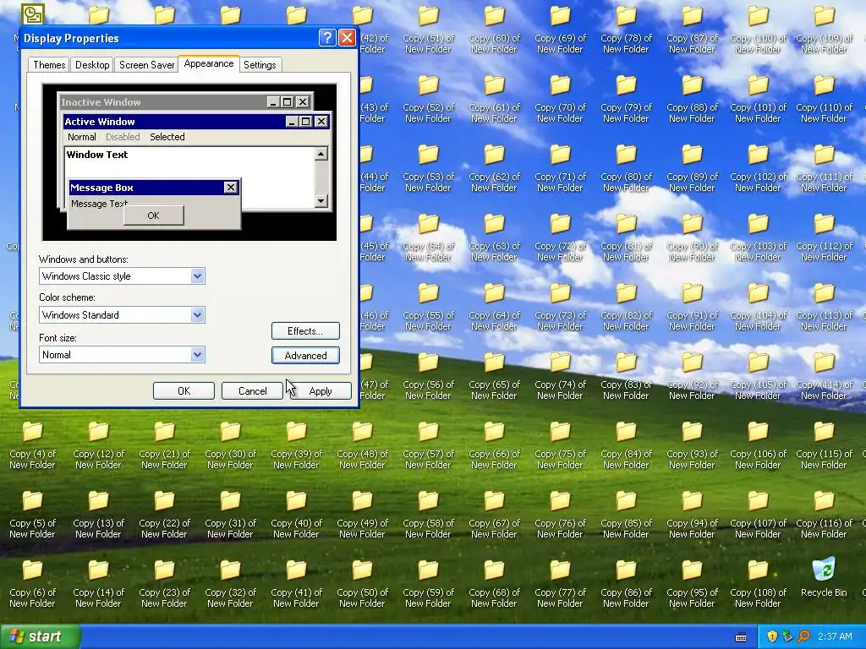Switch to the Themes tab
Image resolution: width=866 pixels, height=649 pixels.
coord(49,65)
